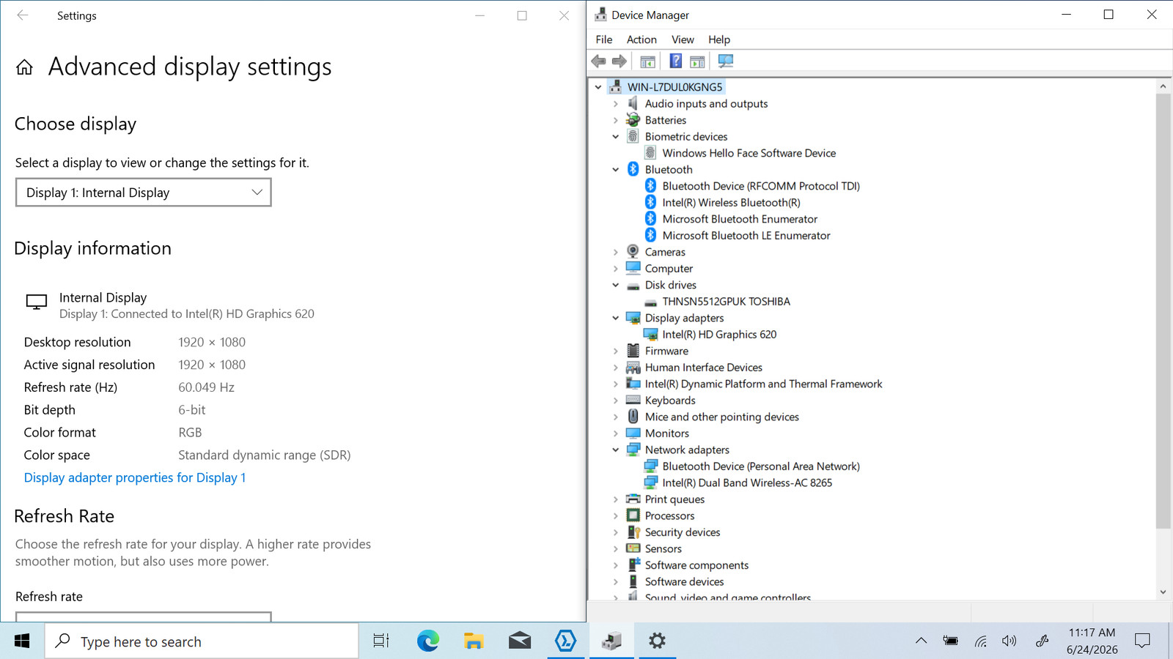Collapse the Display adapters node

[616, 318]
